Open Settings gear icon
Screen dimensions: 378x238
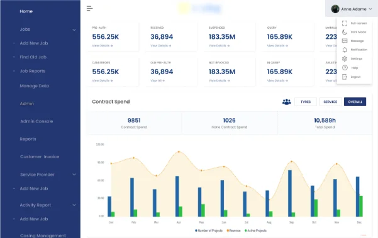345,59
